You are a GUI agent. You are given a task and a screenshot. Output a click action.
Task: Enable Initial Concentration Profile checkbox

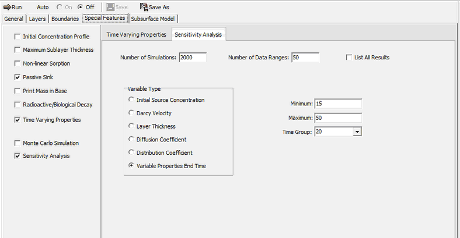[x=17, y=37]
